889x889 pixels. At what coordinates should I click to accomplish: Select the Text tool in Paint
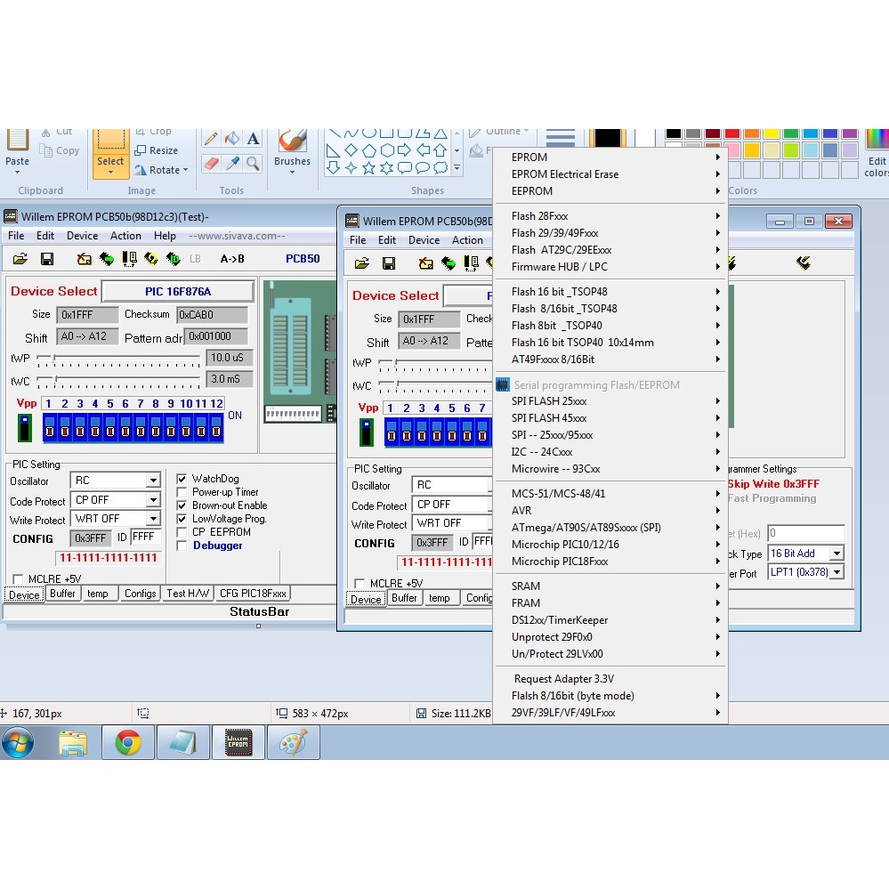(253, 139)
